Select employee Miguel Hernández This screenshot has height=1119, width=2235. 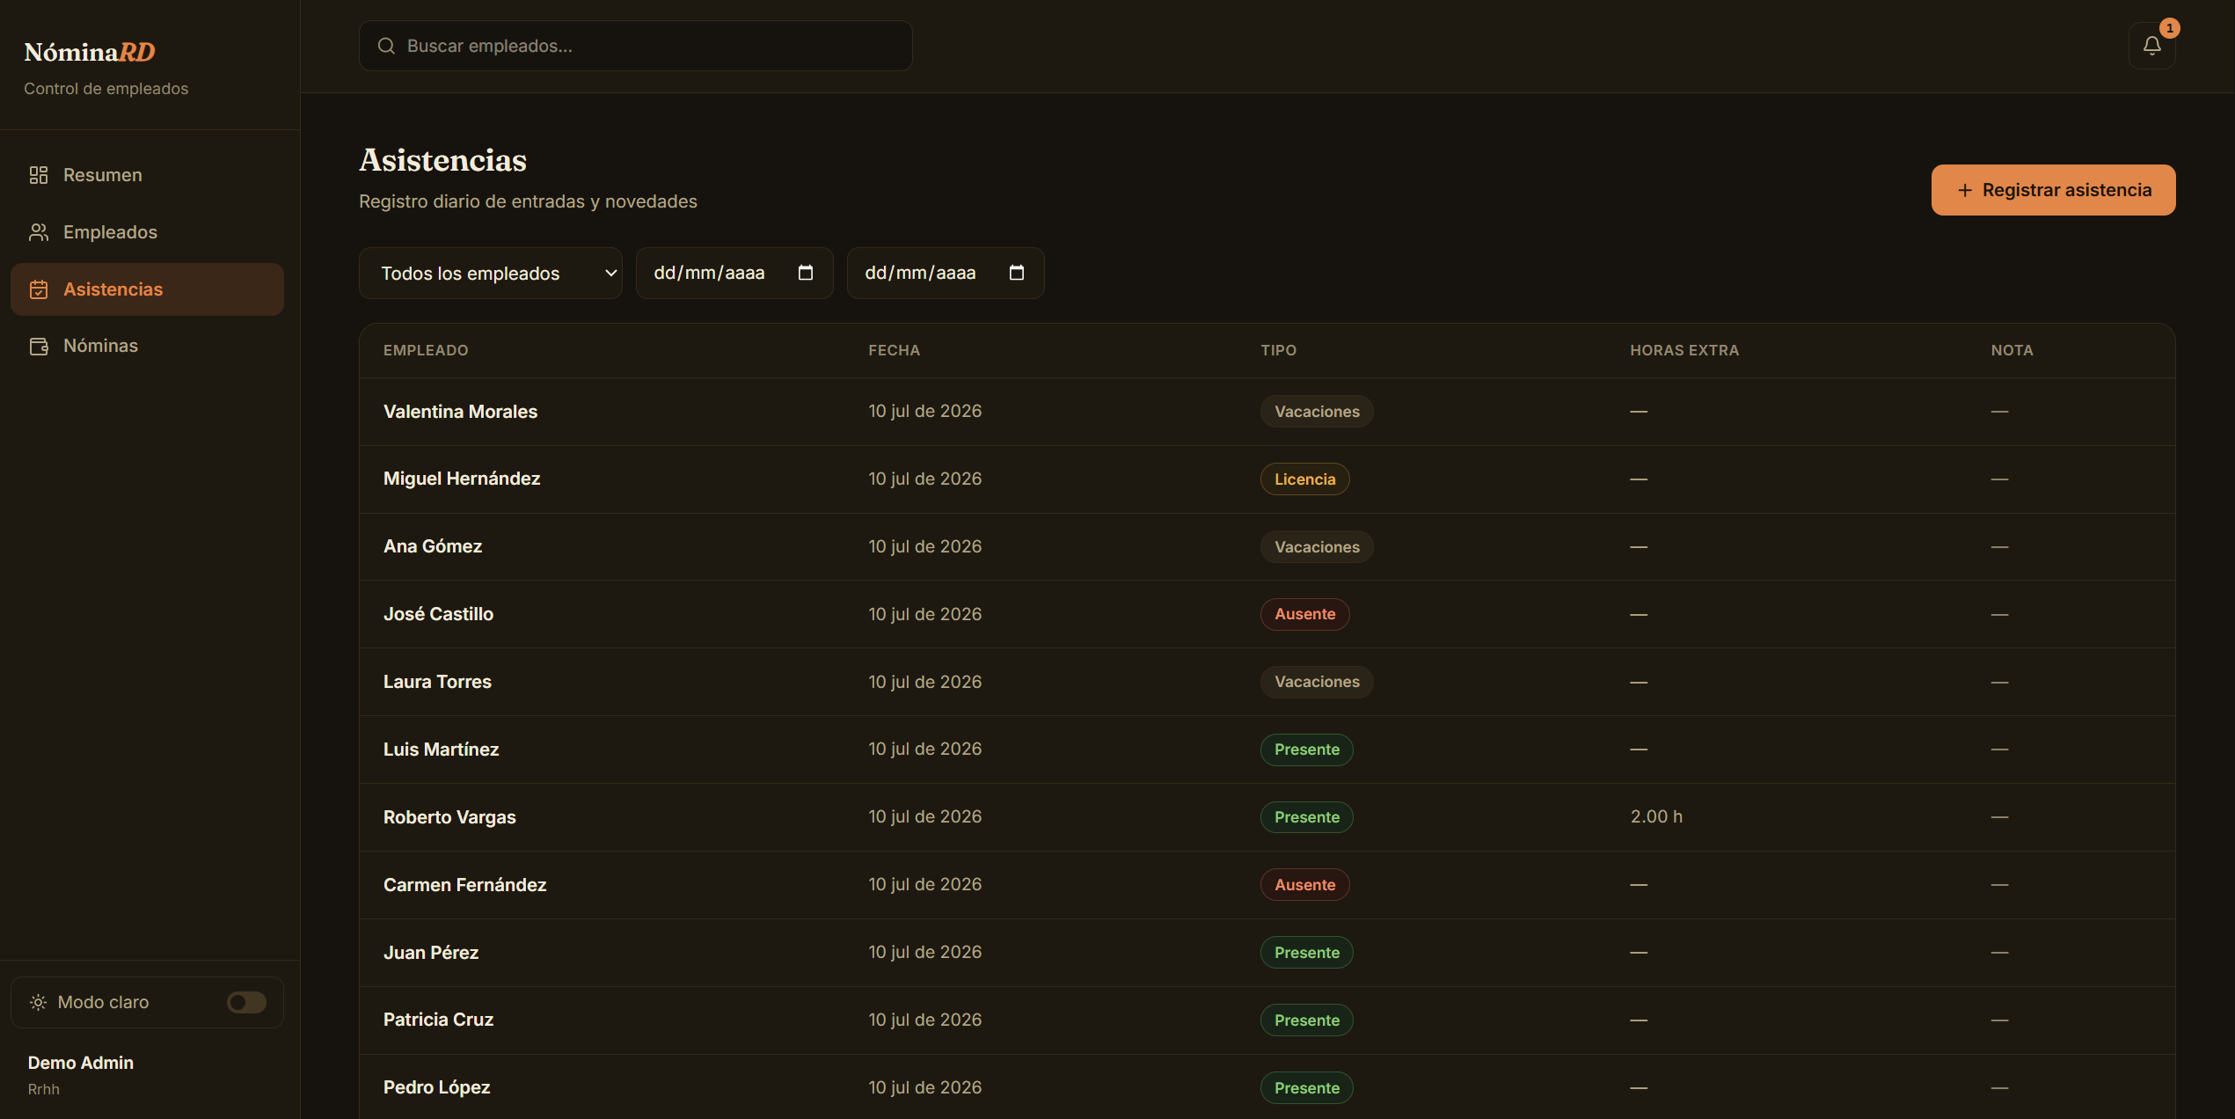click(x=462, y=479)
